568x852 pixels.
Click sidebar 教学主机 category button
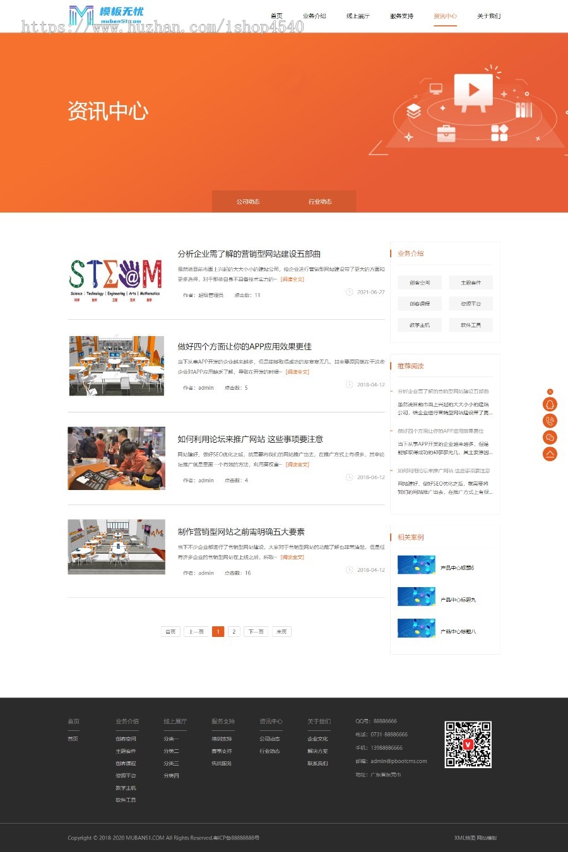click(420, 325)
